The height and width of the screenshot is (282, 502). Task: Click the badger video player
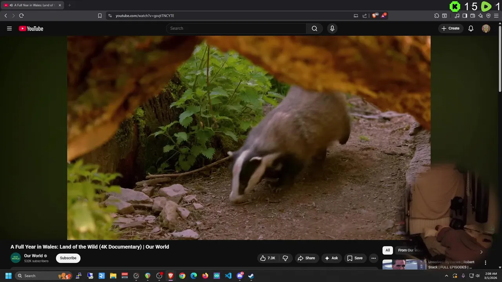(249, 137)
